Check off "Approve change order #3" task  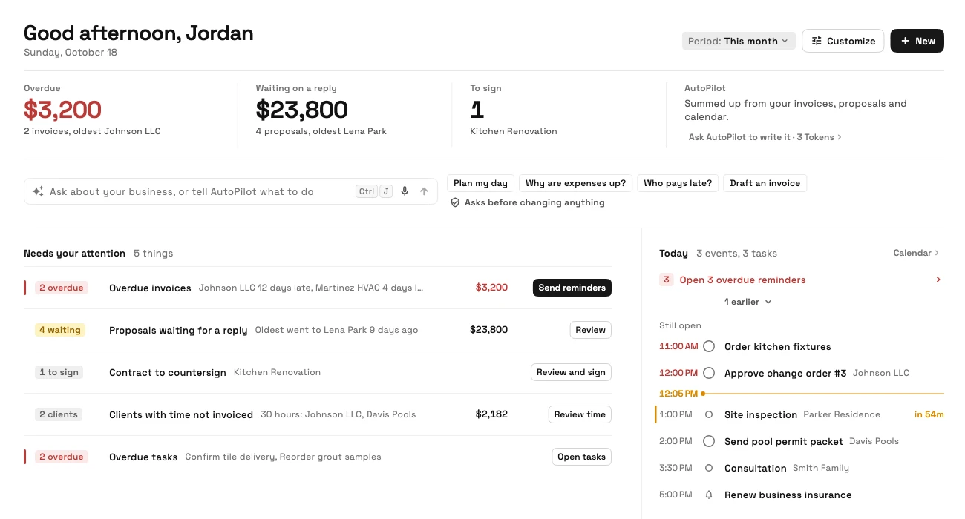[x=709, y=373]
